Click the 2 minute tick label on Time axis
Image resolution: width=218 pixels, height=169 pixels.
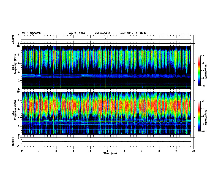pos(56,151)
